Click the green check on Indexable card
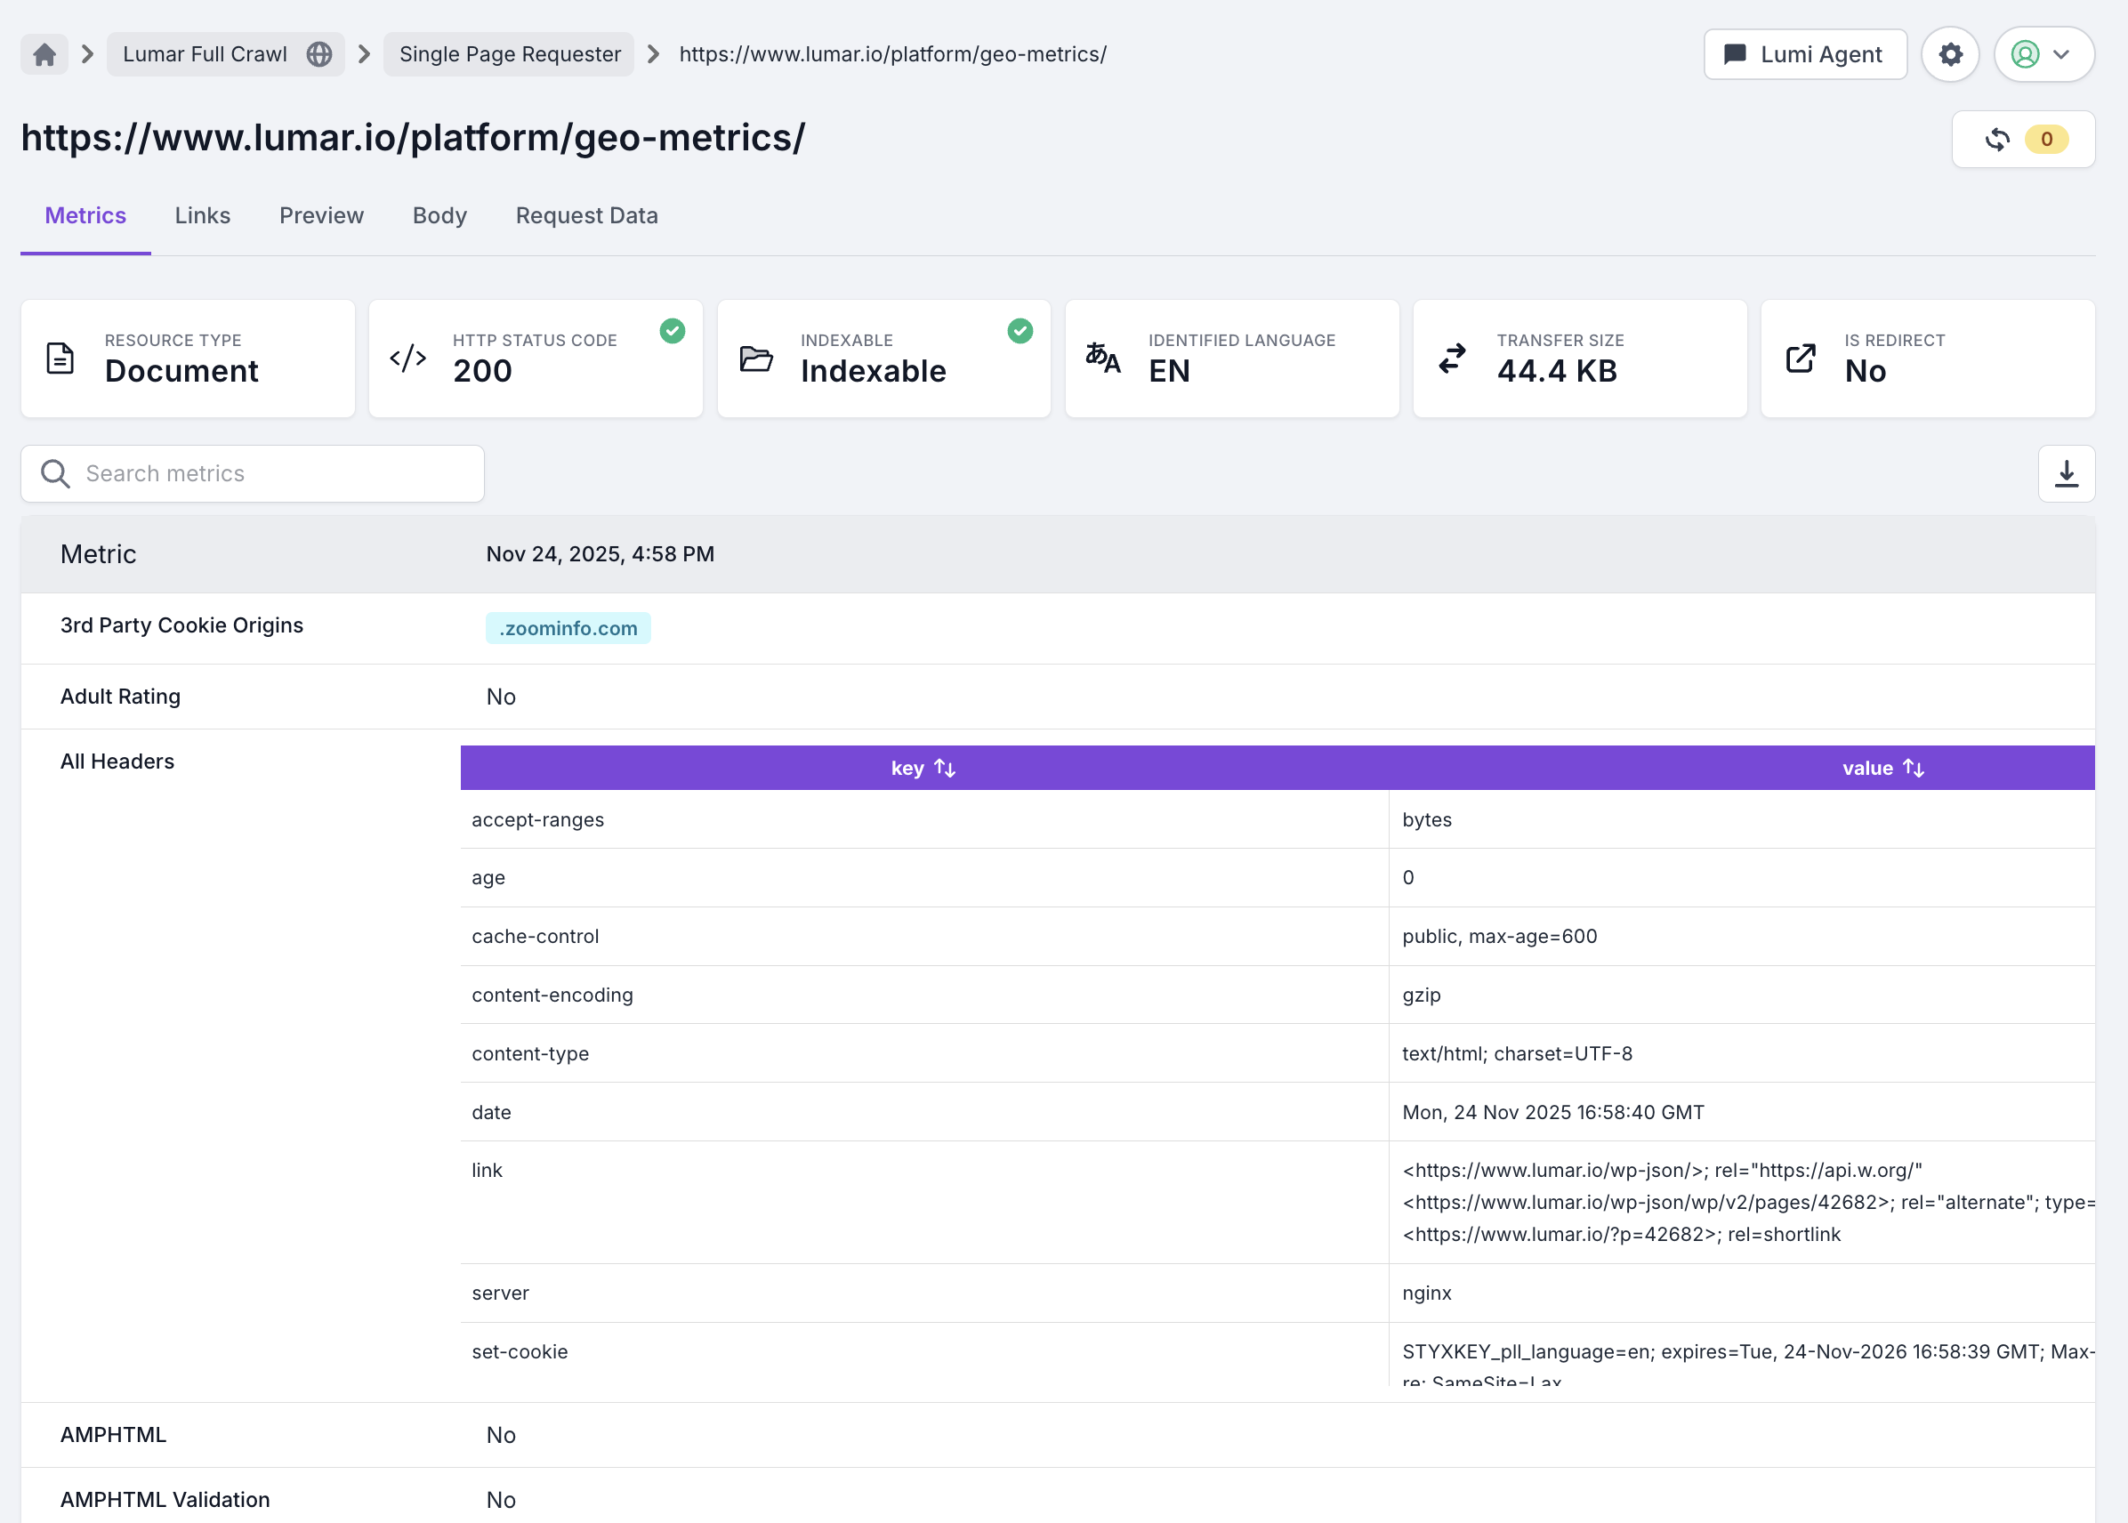 1020,331
